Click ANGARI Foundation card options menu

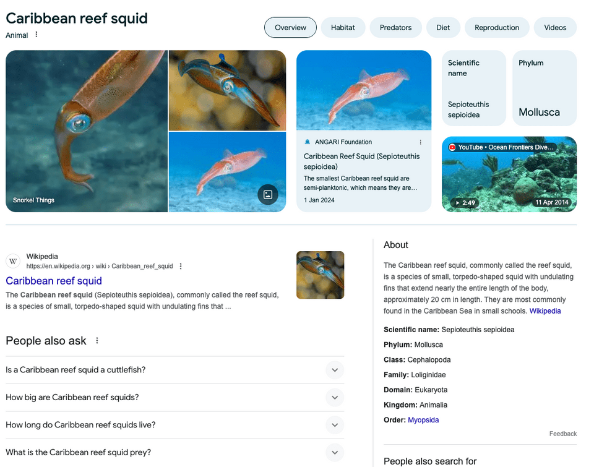pyautogui.click(x=421, y=142)
